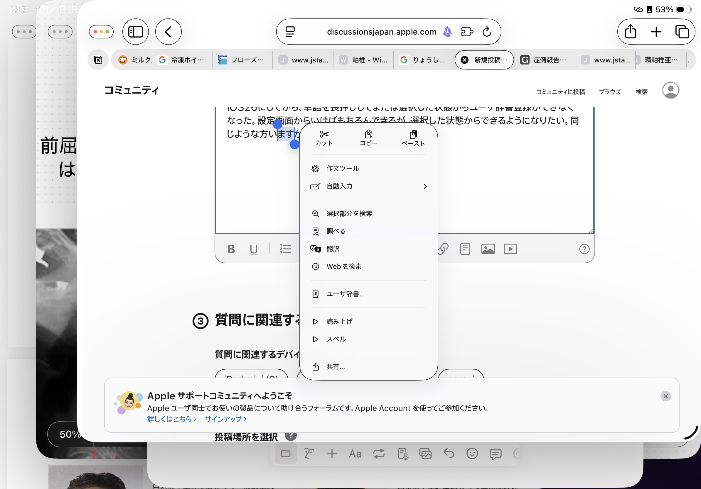Click the insert image icon in the editor
Screen dimensions: 701x489
pyautogui.click(x=488, y=249)
